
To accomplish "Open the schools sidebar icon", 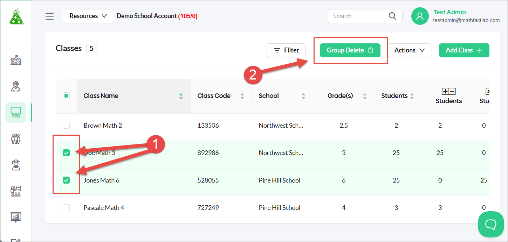I will coord(16,60).
